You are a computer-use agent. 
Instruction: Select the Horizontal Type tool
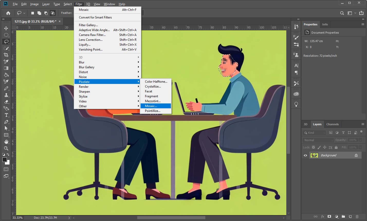pyautogui.click(x=6, y=115)
